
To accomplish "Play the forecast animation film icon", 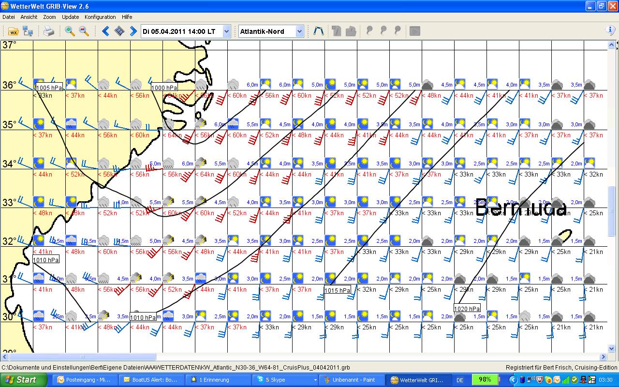I will [x=119, y=31].
